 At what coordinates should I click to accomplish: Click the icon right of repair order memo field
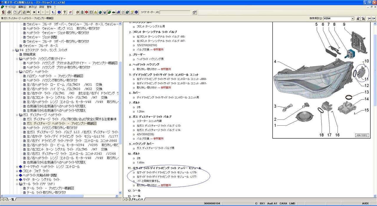coord(194,12)
